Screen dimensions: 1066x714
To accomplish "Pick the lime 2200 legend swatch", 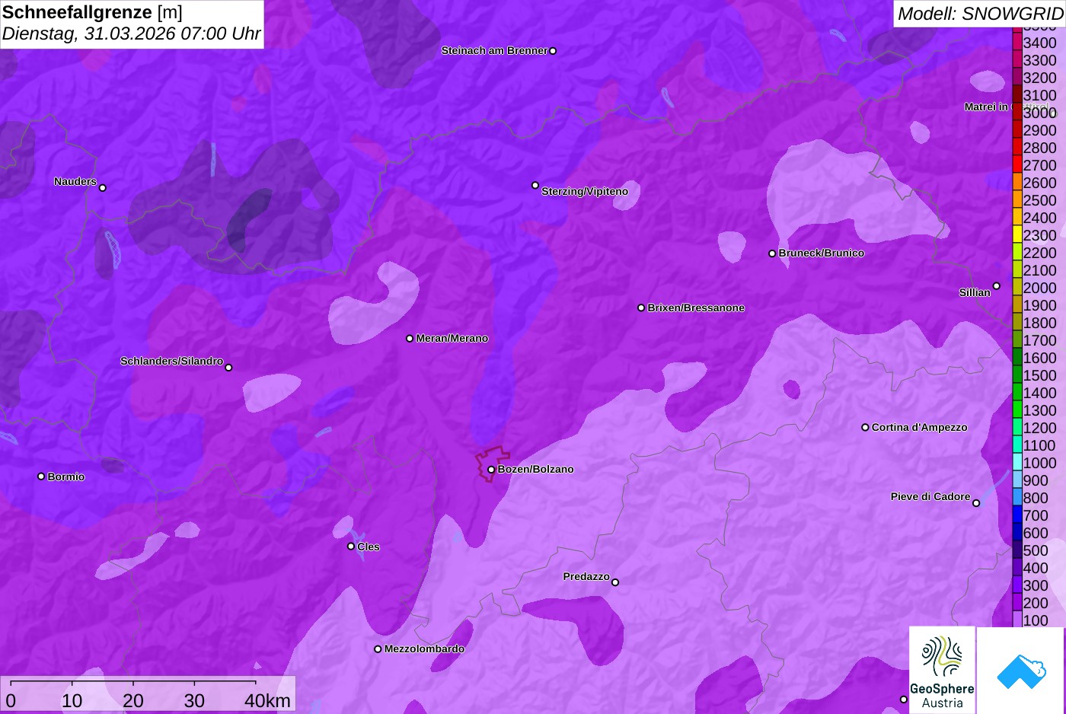I will coord(1017,252).
